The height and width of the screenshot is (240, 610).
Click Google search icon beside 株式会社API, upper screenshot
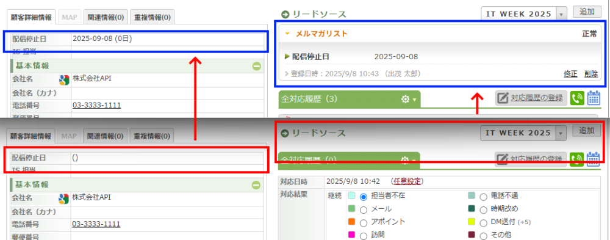coord(64,80)
